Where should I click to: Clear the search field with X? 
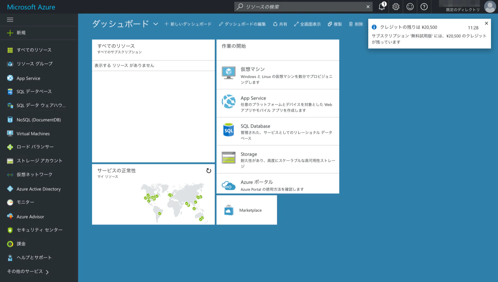(368, 7)
